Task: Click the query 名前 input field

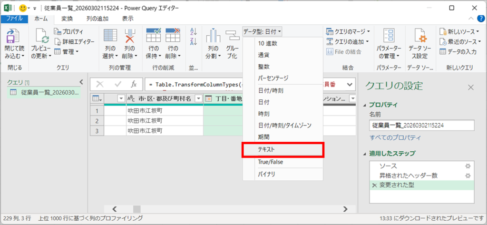Action: pyautogui.click(x=422, y=125)
